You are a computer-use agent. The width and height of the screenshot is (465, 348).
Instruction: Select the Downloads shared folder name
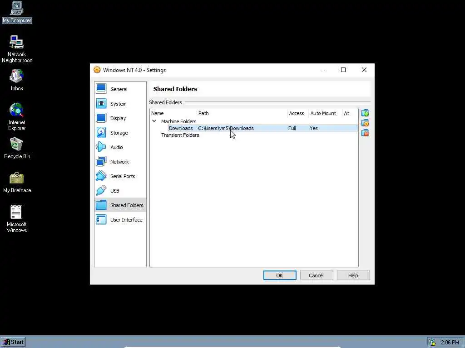(181, 128)
